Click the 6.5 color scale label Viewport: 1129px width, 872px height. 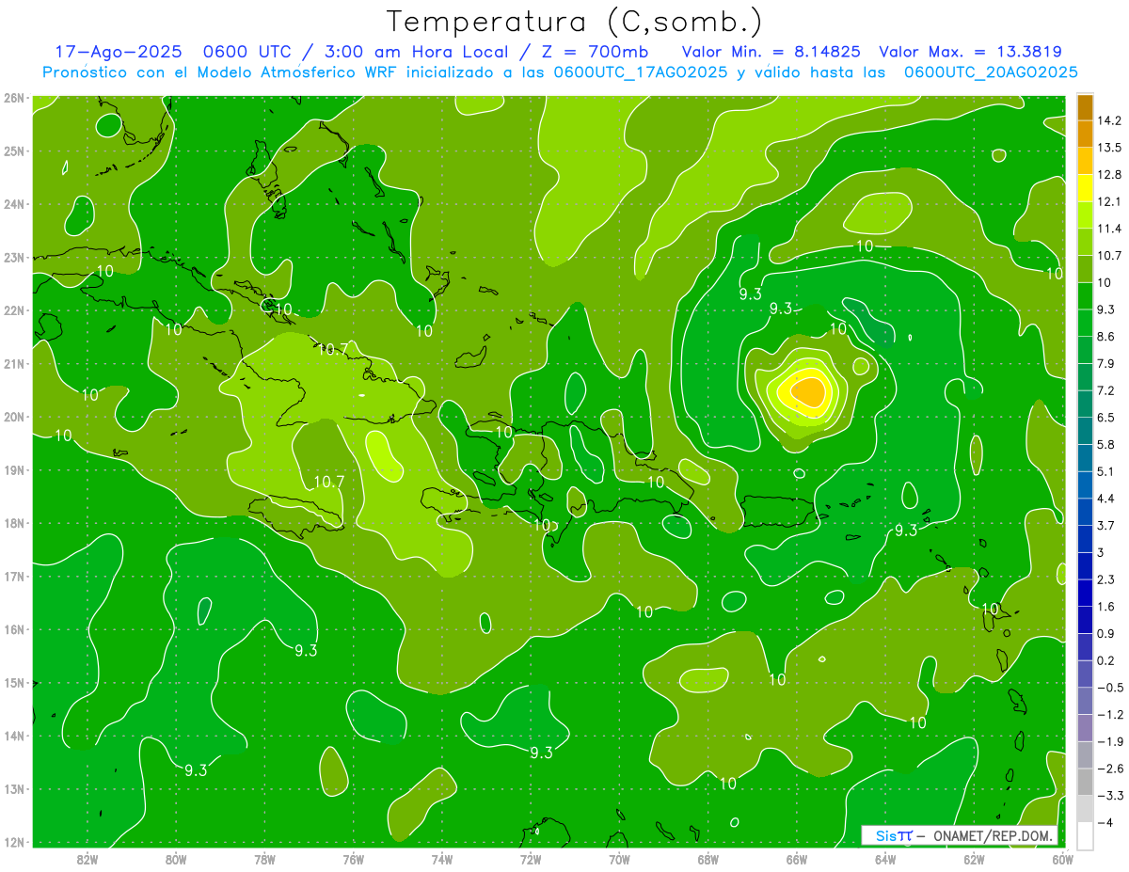coord(1105,417)
